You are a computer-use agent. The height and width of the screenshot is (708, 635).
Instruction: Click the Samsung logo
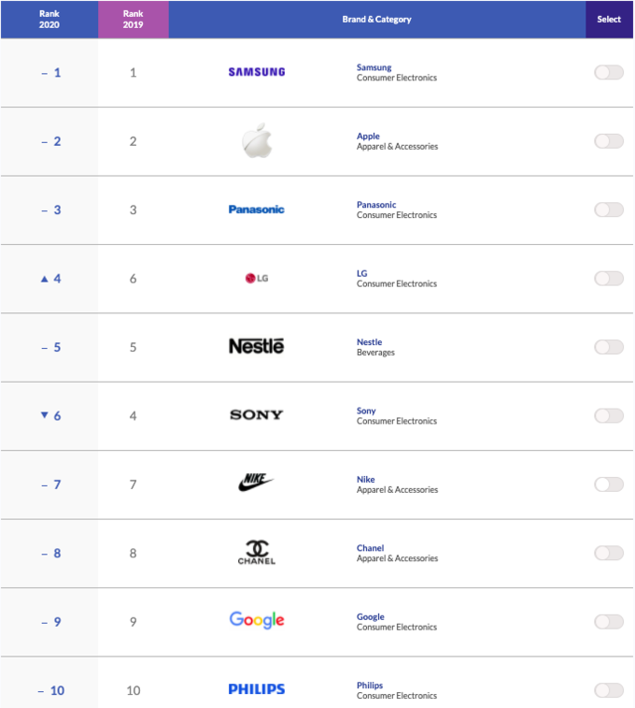(x=257, y=72)
